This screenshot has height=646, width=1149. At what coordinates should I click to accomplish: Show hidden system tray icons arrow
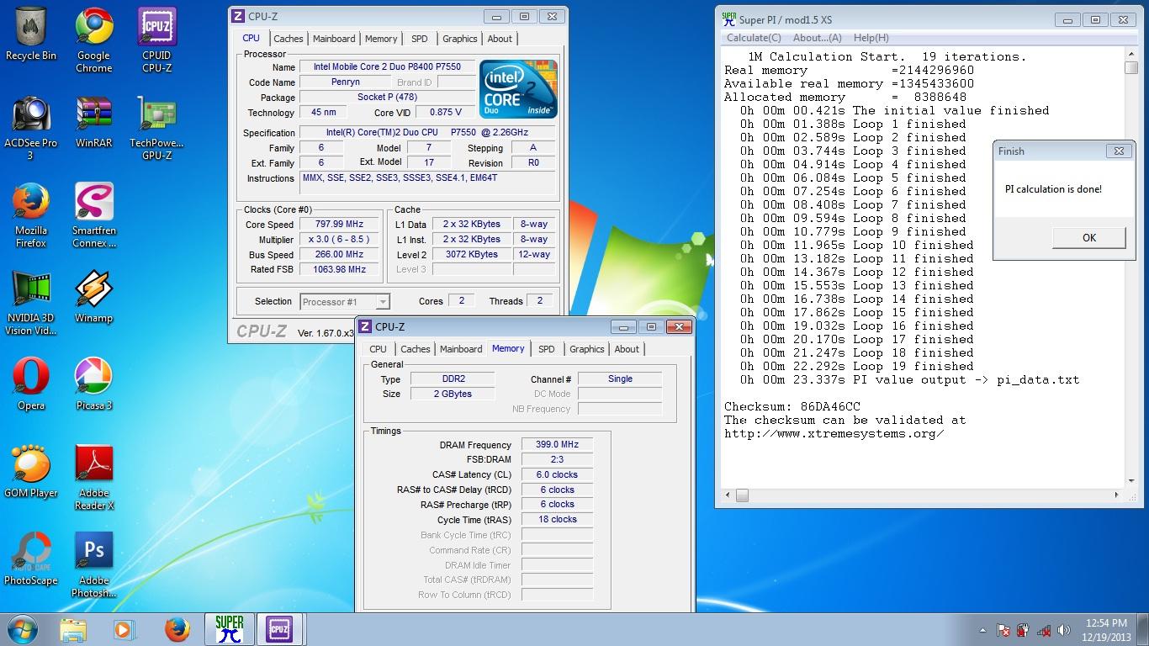(x=982, y=630)
